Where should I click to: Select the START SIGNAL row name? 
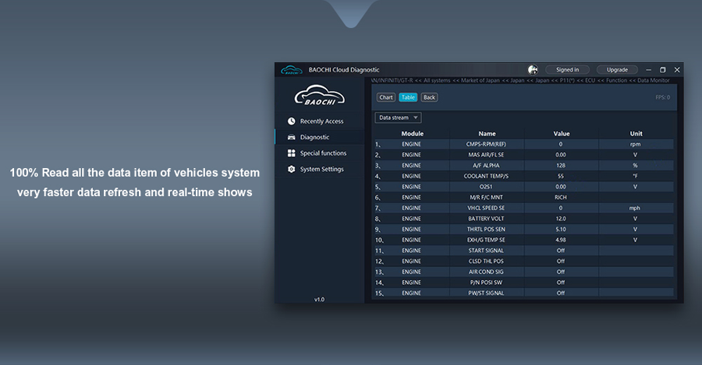point(486,251)
